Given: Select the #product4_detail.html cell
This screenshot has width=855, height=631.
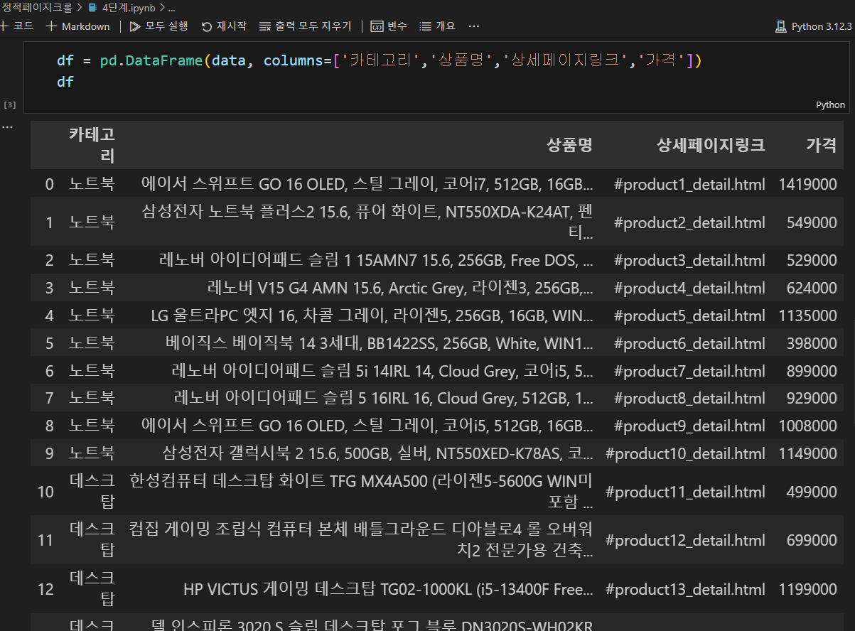Looking at the screenshot, I should (x=689, y=288).
